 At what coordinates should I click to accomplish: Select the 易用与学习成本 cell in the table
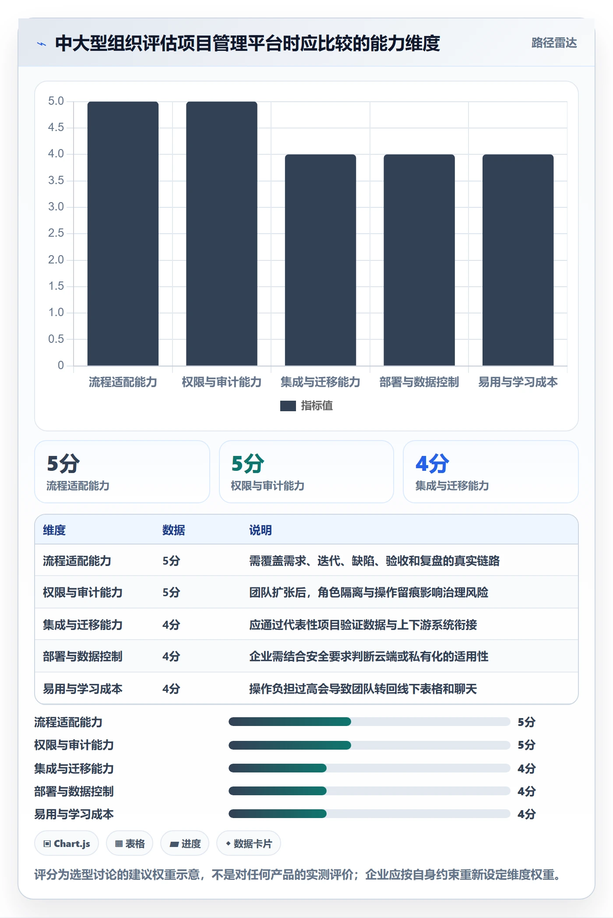[x=83, y=689]
